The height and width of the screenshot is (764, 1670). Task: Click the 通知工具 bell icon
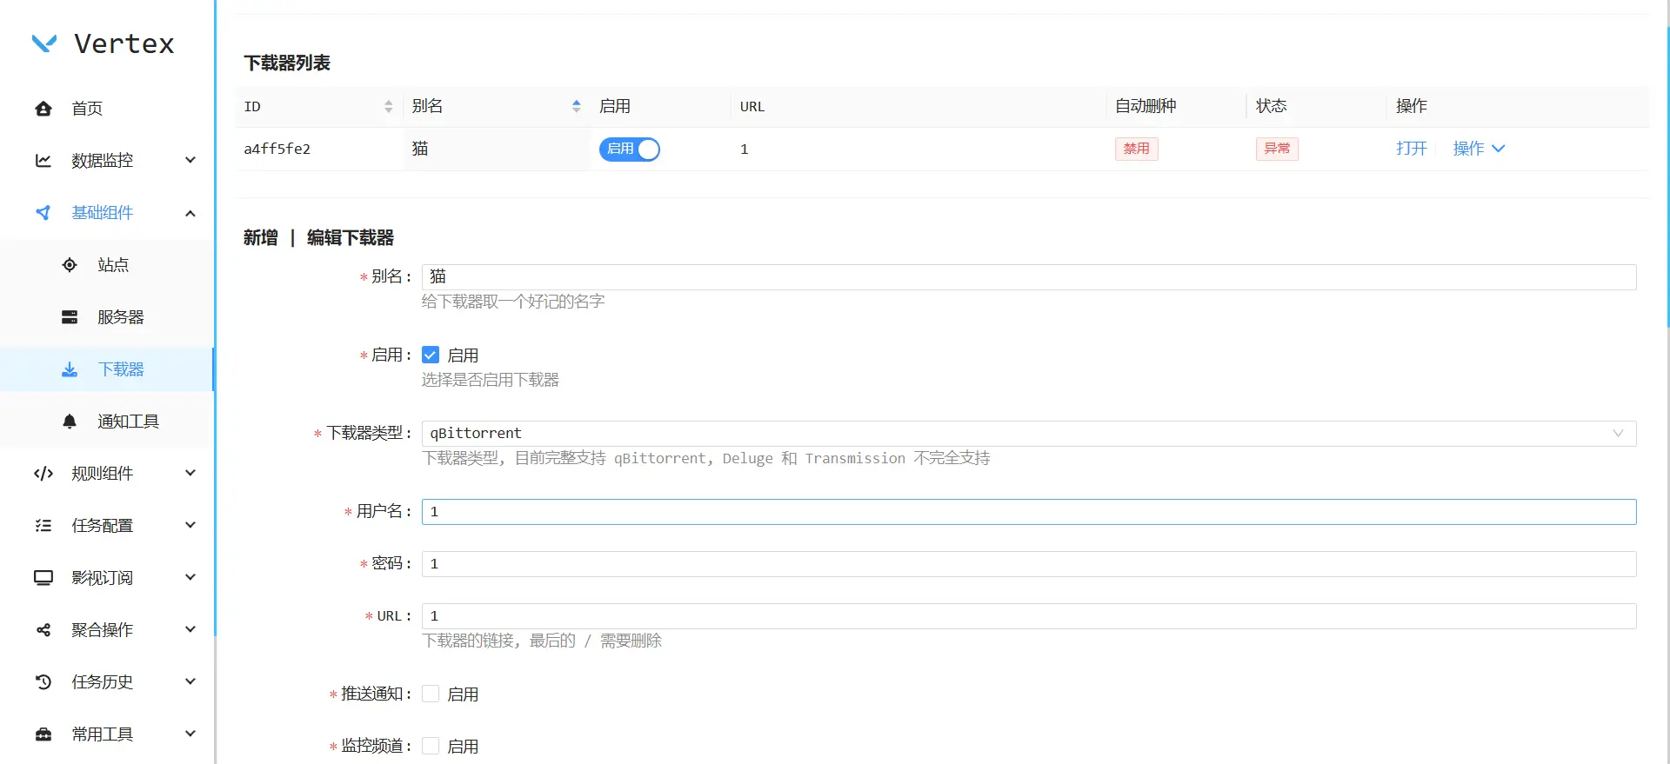tap(70, 422)
